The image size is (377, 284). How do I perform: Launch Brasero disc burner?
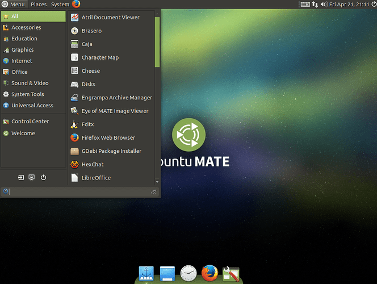pos(111,31)
